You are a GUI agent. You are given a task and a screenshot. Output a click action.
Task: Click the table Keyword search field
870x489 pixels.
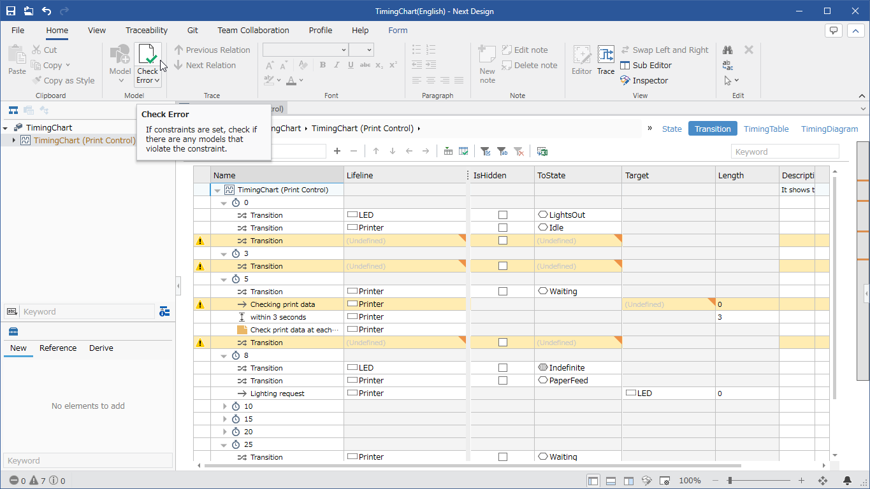coord(785,152)
